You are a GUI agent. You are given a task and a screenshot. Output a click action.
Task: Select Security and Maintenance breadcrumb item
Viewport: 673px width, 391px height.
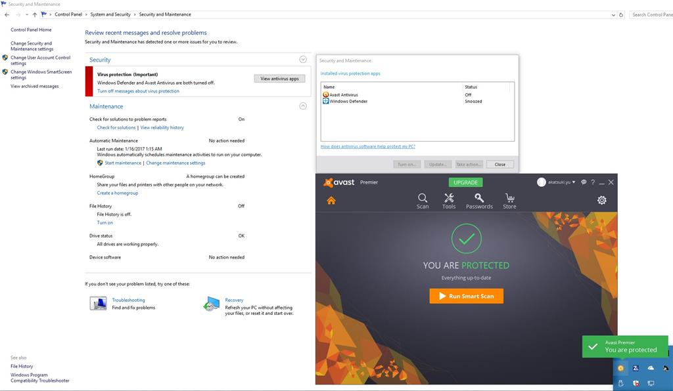coord(165,14)
